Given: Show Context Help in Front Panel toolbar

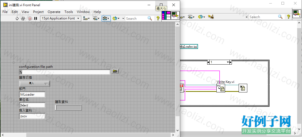Looking at the screenshot, I should click(158, 18).
